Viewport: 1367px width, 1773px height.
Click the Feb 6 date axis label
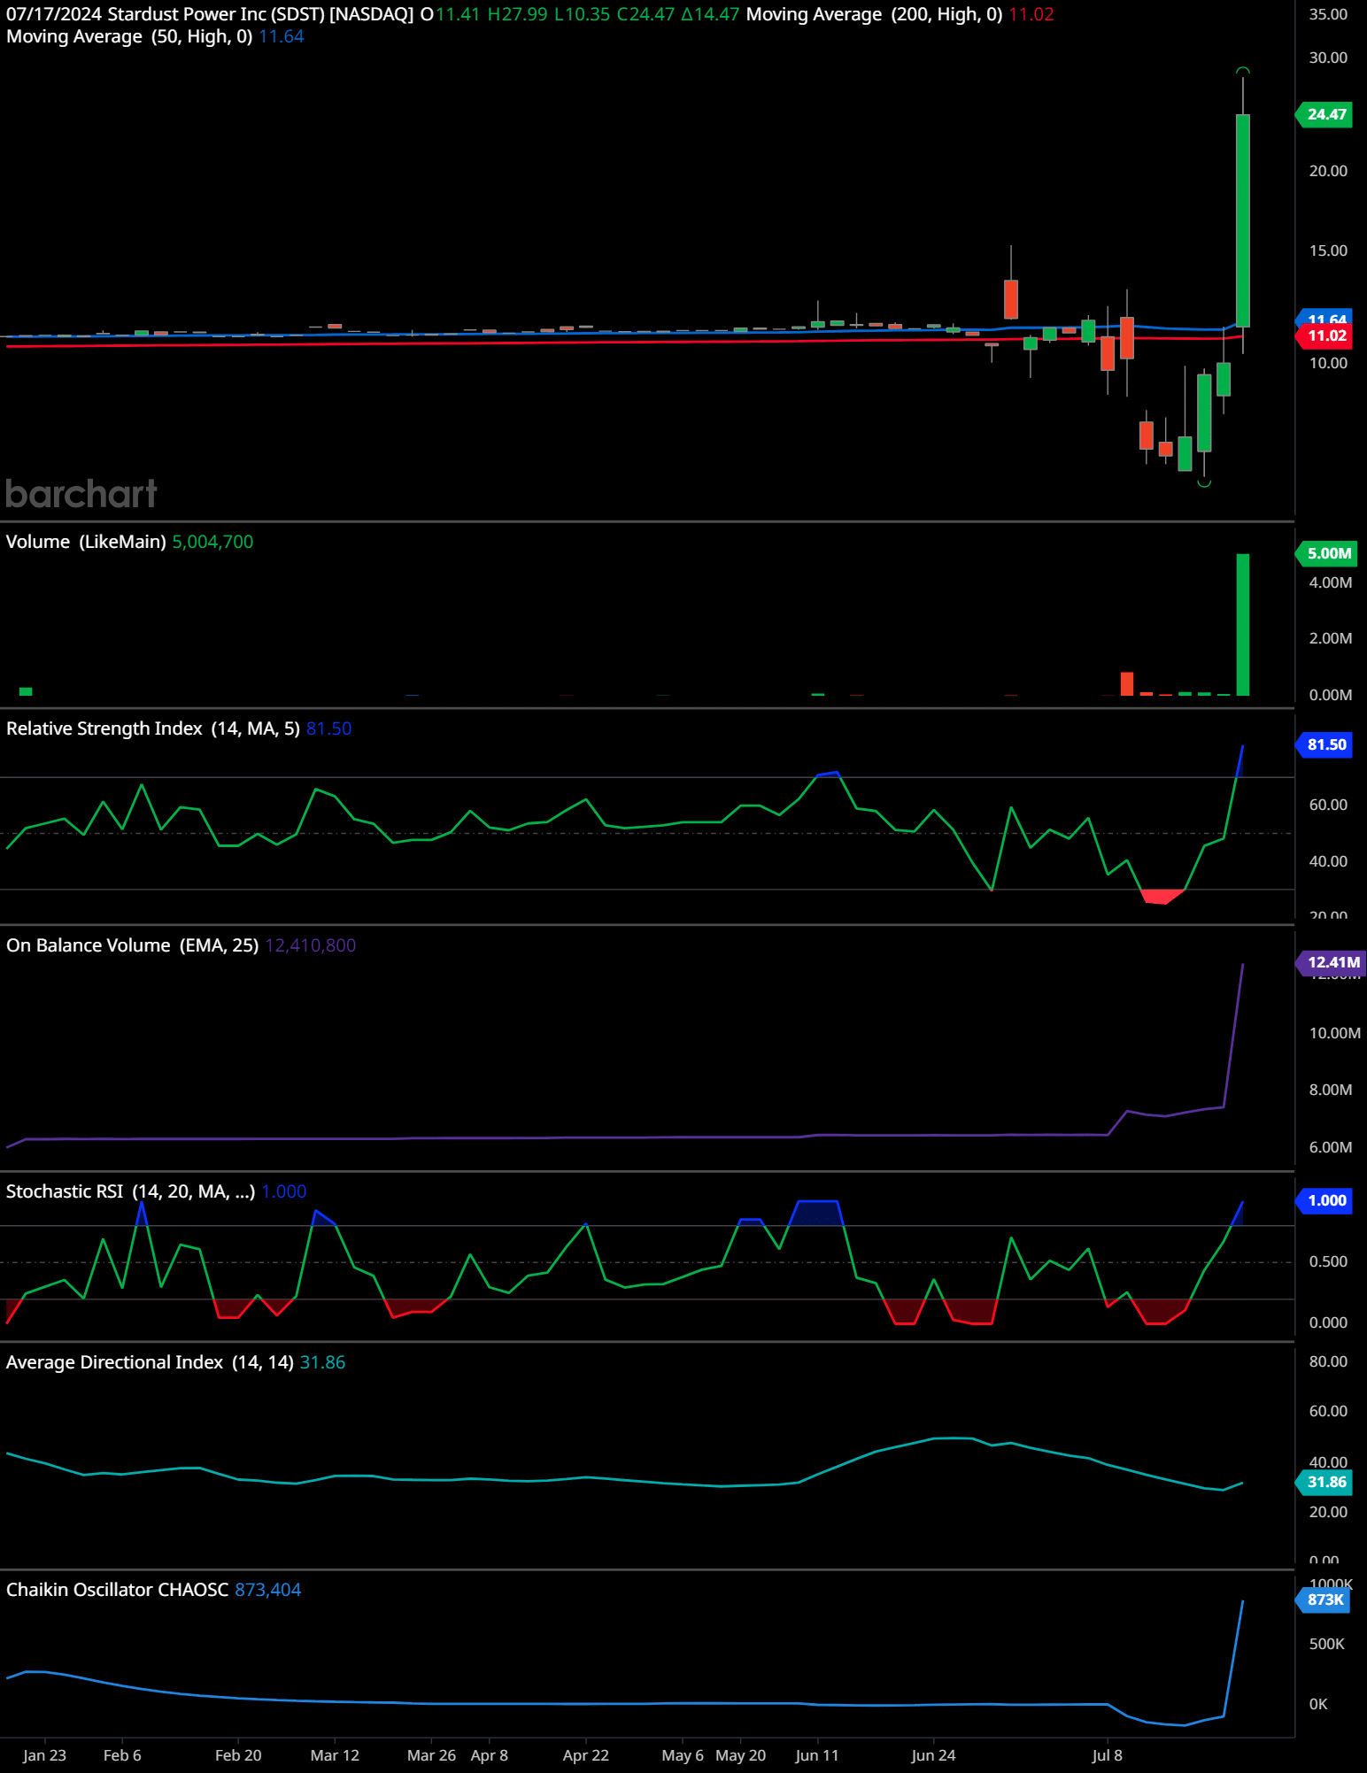point(122,1755)
